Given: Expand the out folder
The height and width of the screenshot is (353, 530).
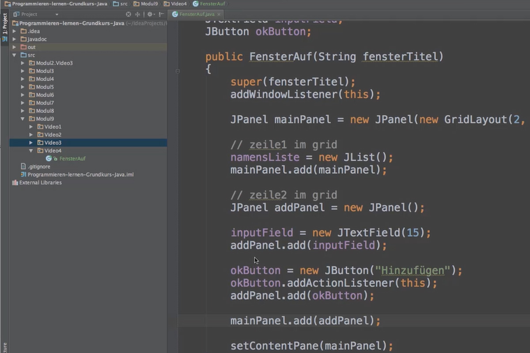Looking at the screenshot, I should 15,47.
